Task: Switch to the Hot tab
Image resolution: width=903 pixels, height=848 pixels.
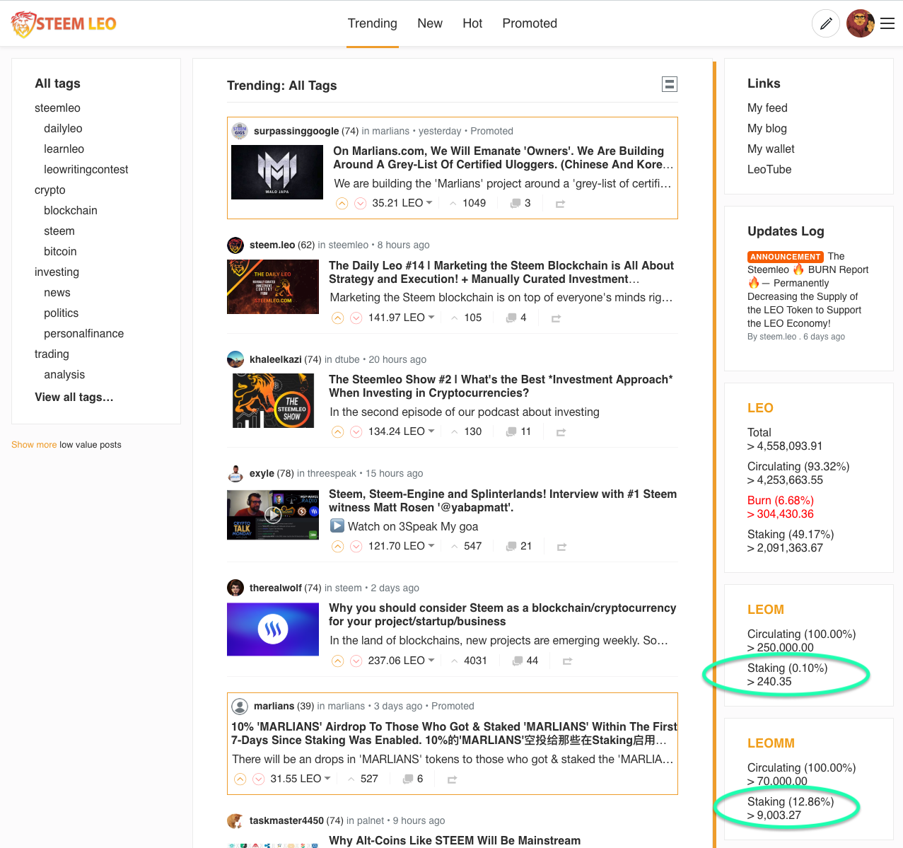Action: 472,24
